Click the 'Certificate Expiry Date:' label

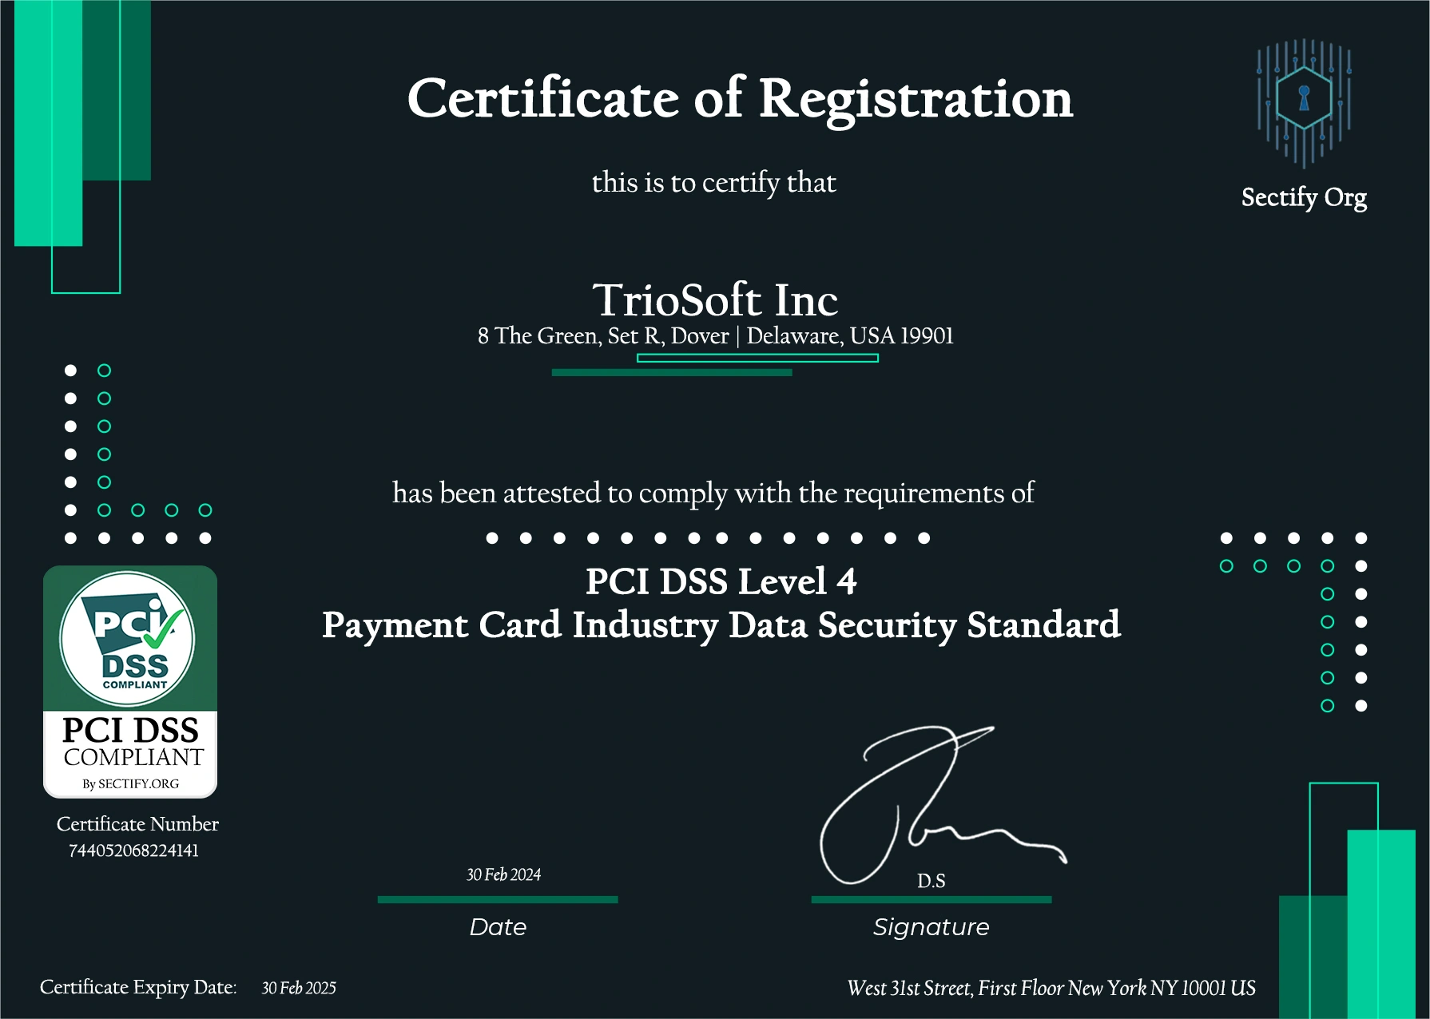(x=138, y=988)
